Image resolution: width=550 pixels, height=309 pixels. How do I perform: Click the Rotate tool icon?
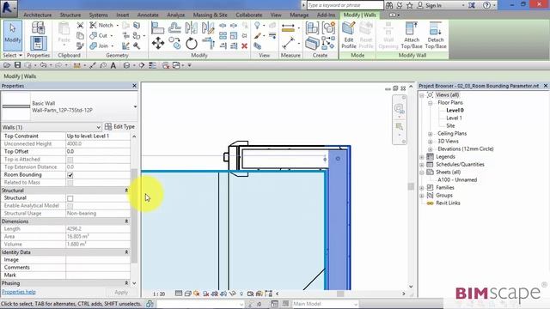(x=191, y=44)
